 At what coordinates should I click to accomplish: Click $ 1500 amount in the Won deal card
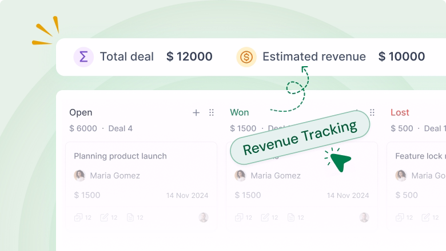click(x=248, y=195)
